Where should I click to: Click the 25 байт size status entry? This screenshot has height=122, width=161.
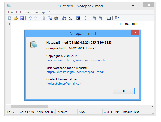(x=62, y=112)
